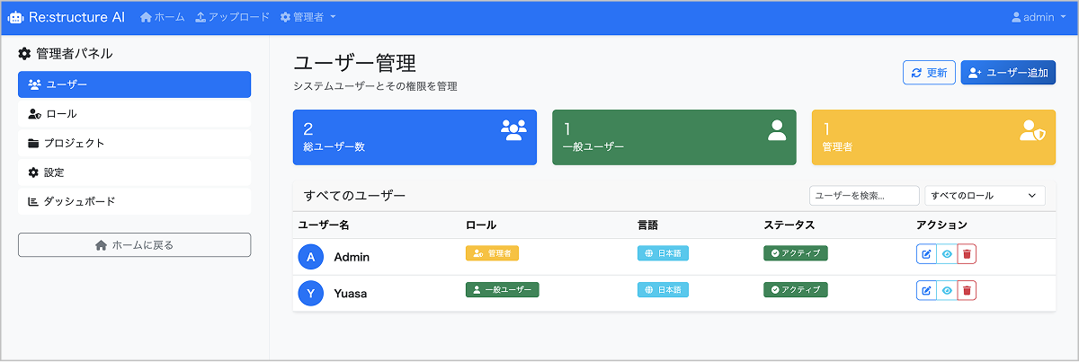Click the 更新 refresh button
Image resolution: width=1079 pixels, height=362 pixels.
click(x=929, y=73)
